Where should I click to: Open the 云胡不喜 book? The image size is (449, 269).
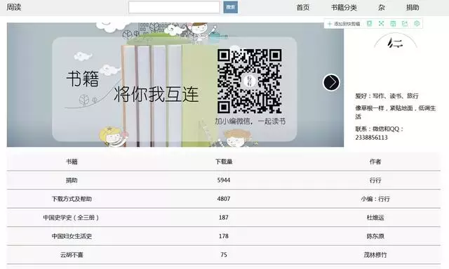click(72, 255)
